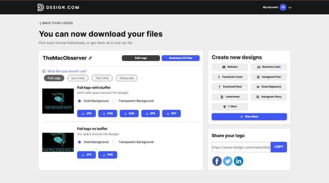Image resolution: width=329 pixels, height=183 pixels.
Task: Select Transparent Background for logo with buffer
Action: click(114, 101)
